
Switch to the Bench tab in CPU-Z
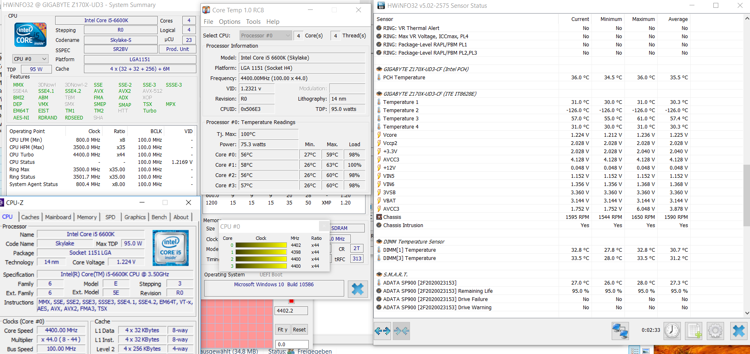click(x=159, y=217)
